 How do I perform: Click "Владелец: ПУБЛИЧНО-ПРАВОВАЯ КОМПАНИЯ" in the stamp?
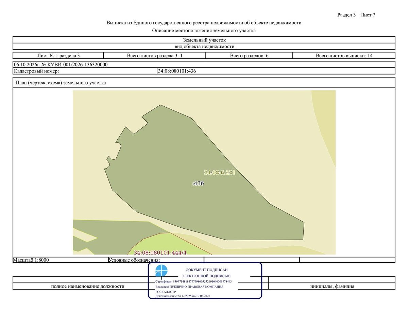point(189,287)
